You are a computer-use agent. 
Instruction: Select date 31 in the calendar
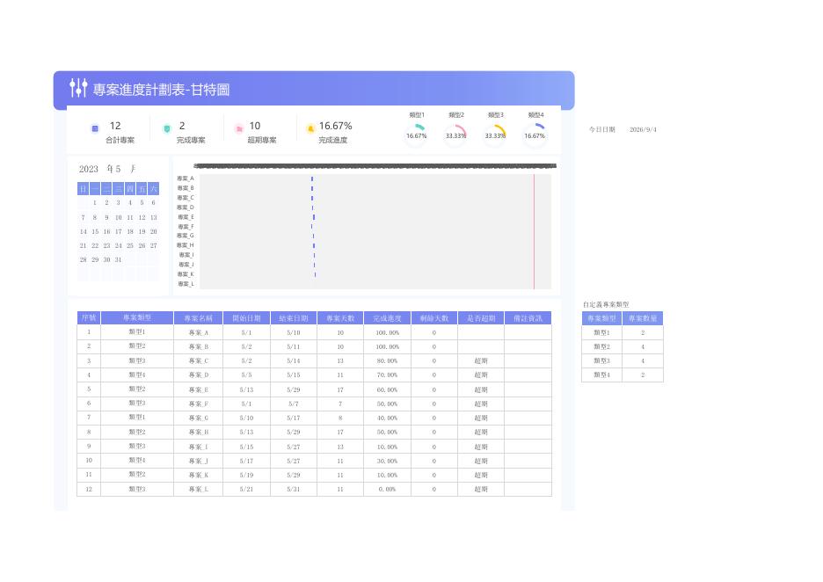coord(118,259)
